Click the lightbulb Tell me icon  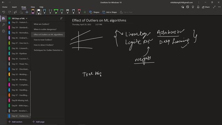(x=193, y=7)
